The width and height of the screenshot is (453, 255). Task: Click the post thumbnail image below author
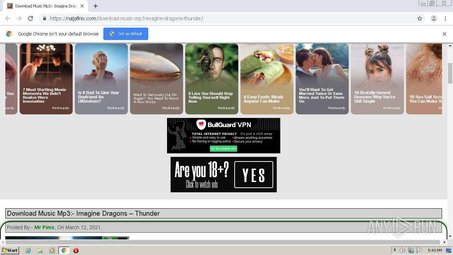(67, 238)
